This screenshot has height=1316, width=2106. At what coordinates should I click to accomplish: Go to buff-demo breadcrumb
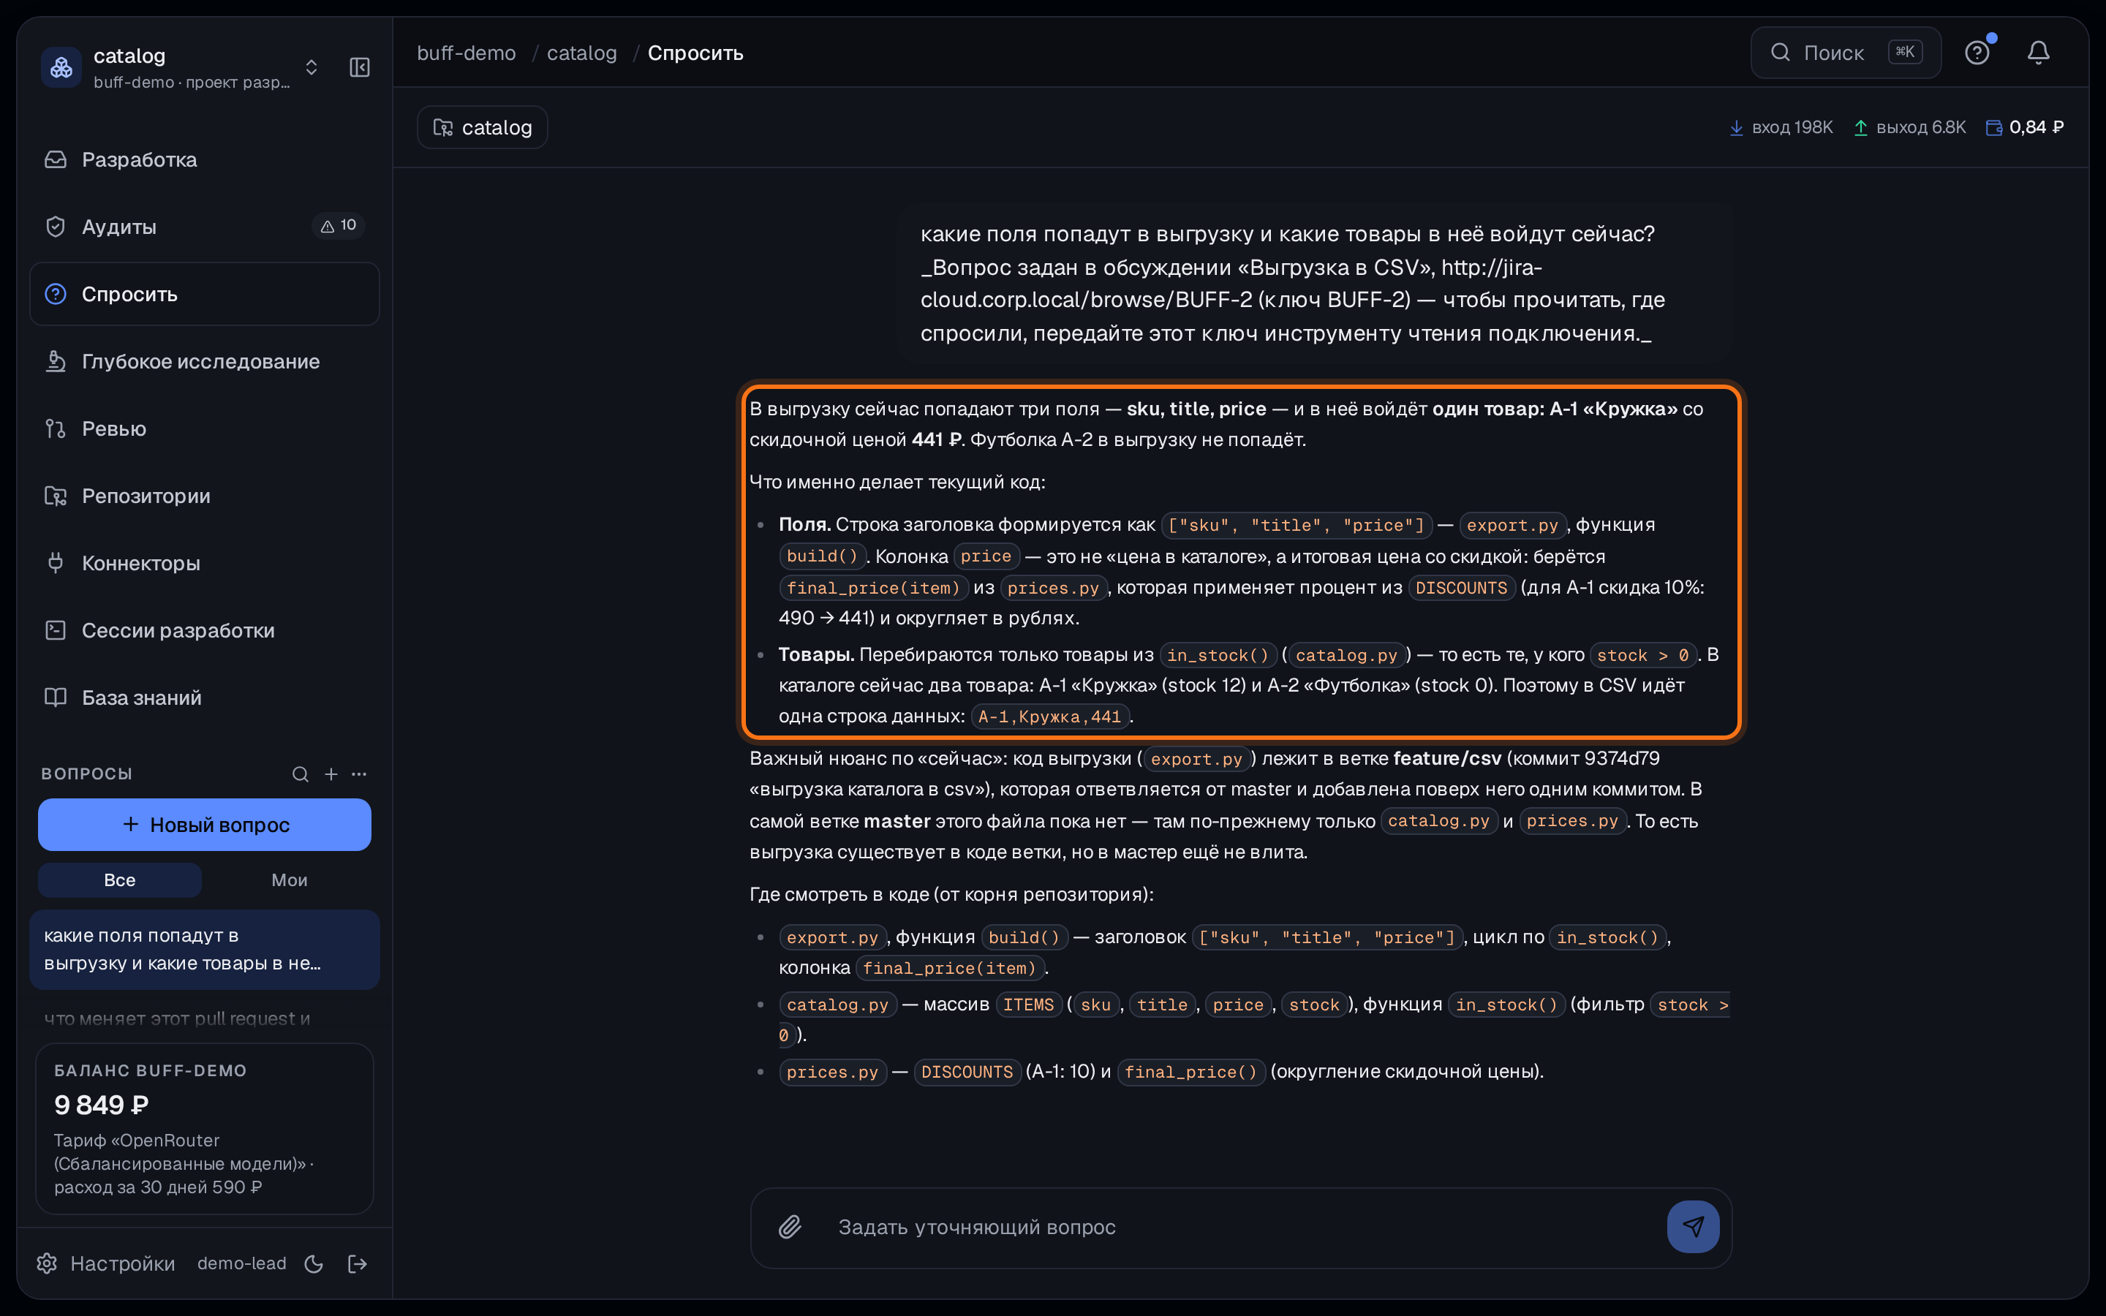pyautogui.click(x=467, y=53)
